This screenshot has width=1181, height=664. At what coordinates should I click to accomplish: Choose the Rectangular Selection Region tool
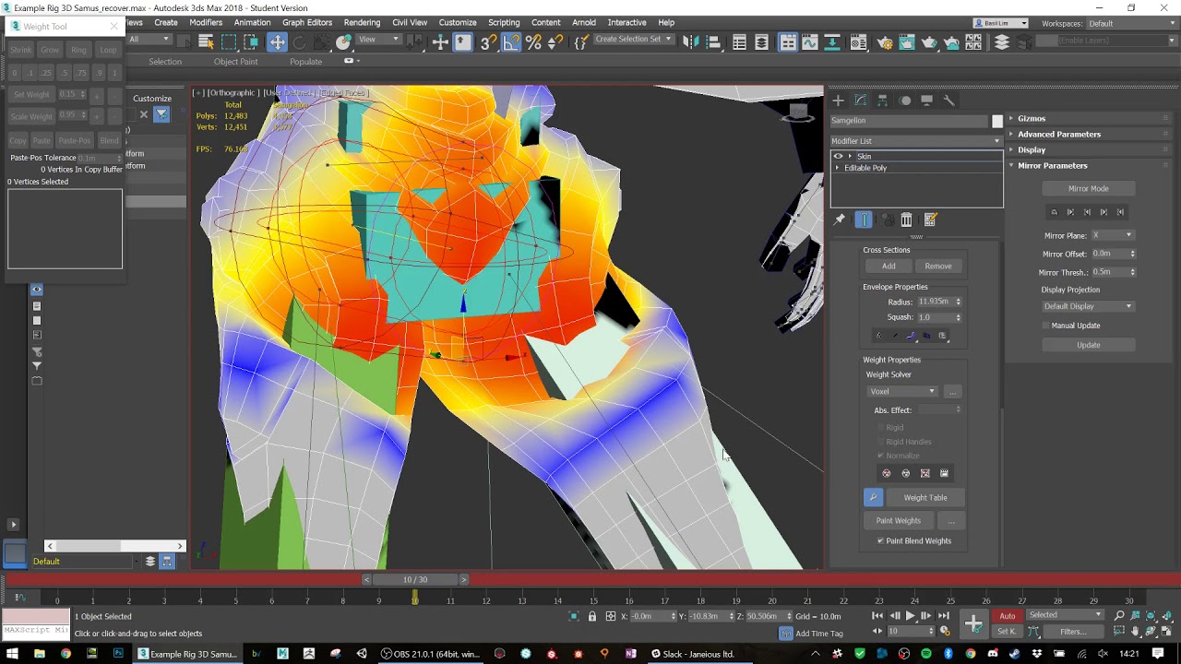tap(229, 41)
